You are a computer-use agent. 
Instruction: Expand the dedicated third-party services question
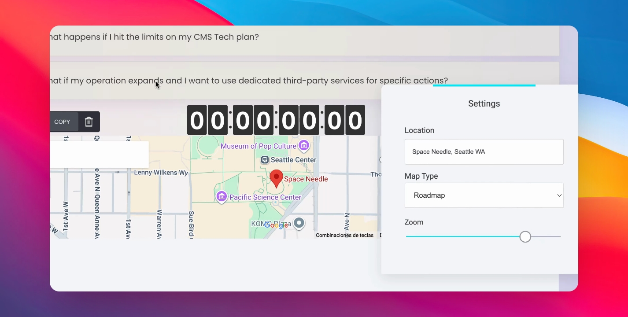(304, 81)
